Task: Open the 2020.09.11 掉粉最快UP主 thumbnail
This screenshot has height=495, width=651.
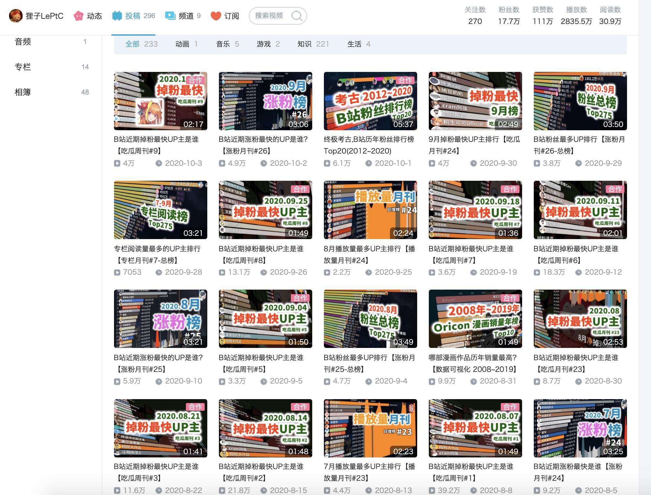Action: pos(580,210)
